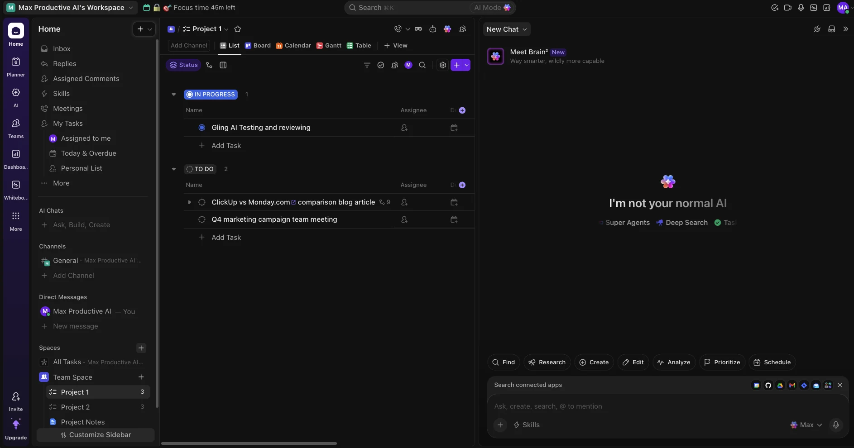Toggle the closed tasks checkmark filter
The height and width of the screenshot is (448, 854).
click(x=381, y=65)
